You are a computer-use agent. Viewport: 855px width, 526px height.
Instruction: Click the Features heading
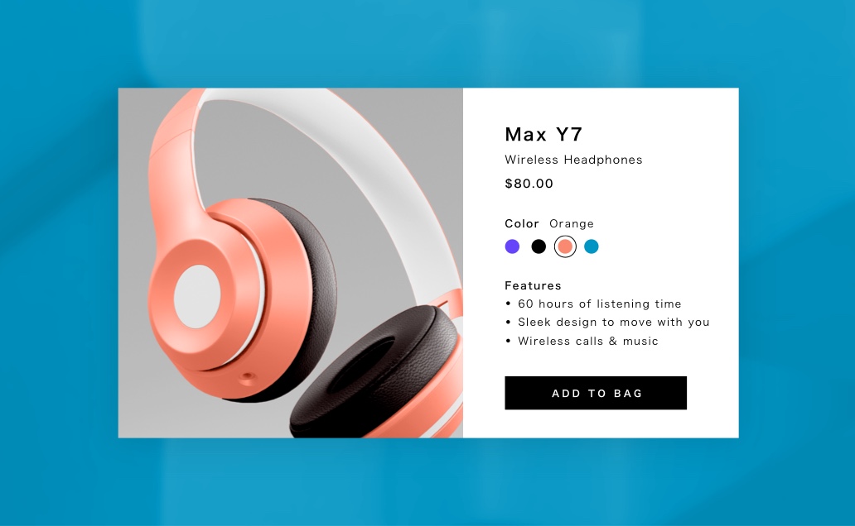coord(533,285)
